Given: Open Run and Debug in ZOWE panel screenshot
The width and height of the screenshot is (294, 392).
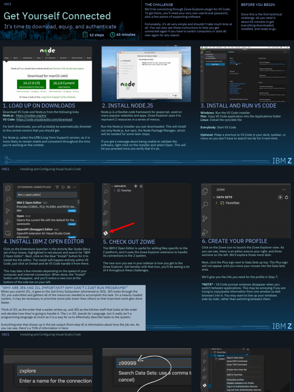Looking at the screenshot, I should coord(205,232).
